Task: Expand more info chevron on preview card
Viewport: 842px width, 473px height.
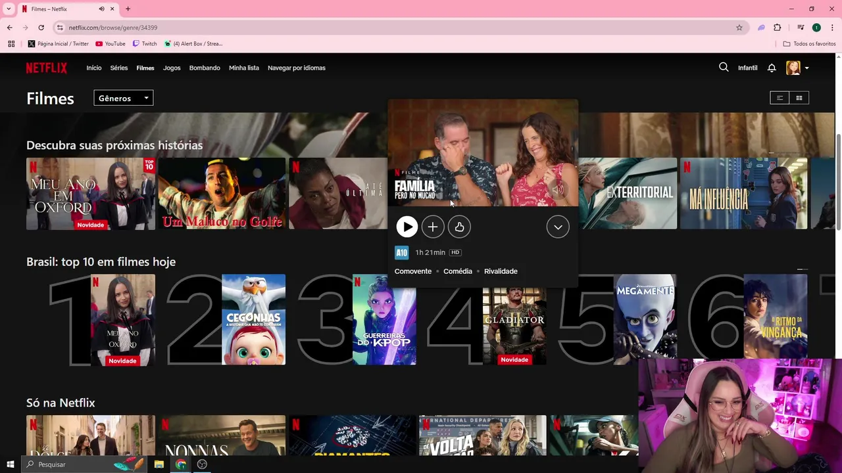Action: tap(558, 227)
